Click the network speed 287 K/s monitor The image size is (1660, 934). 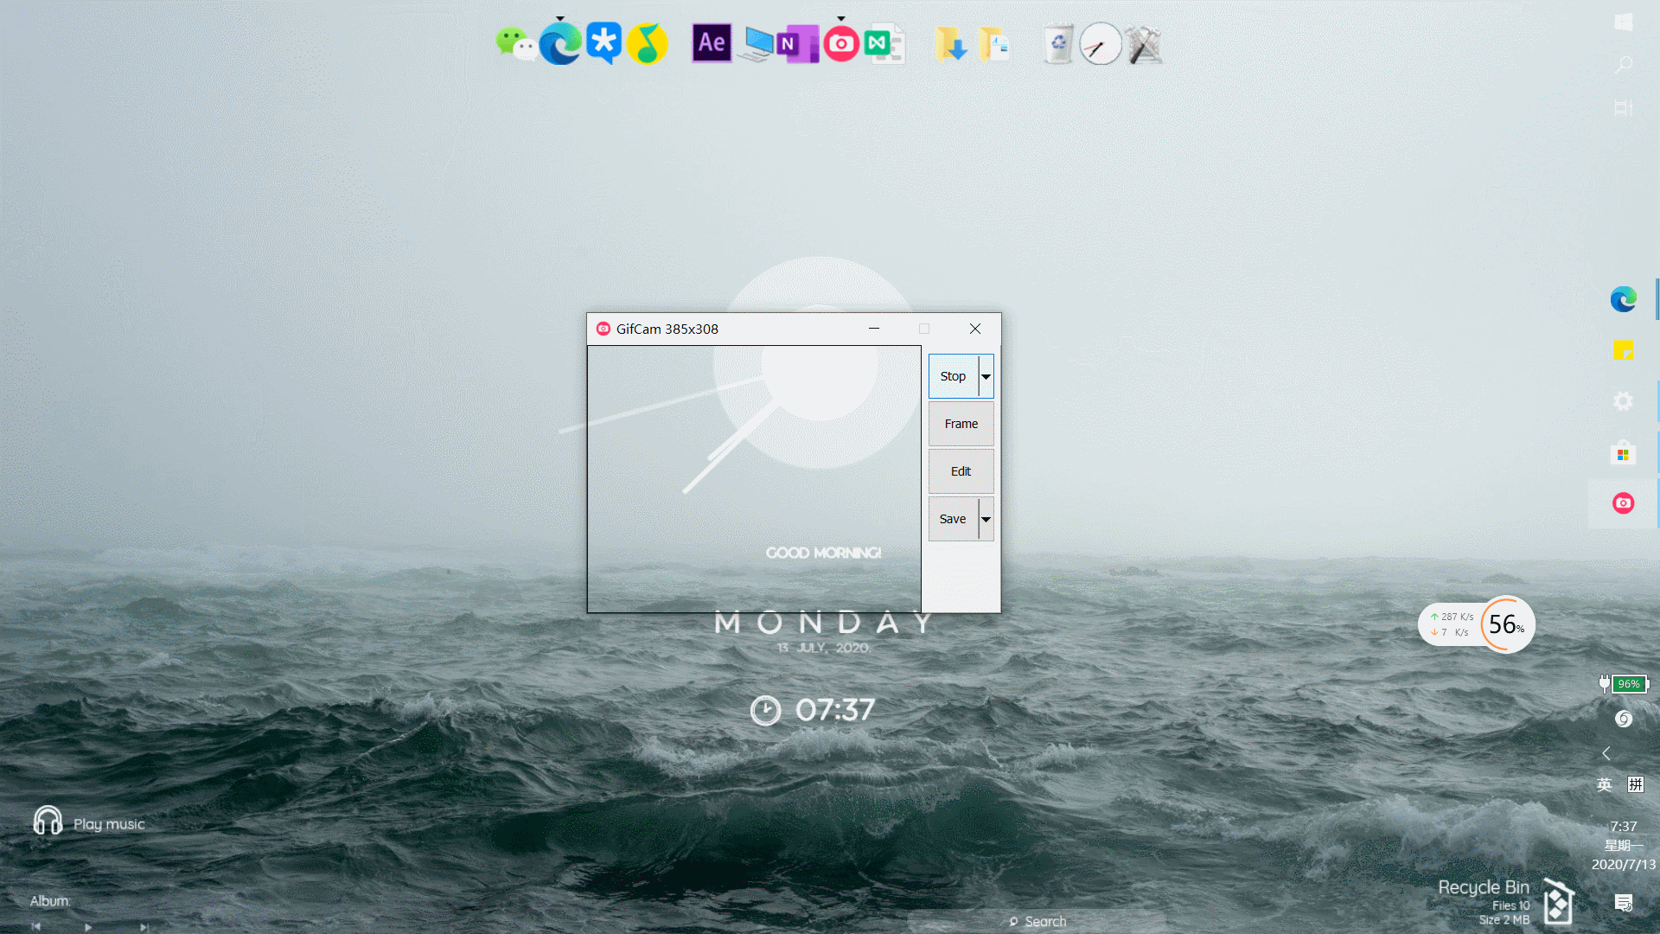1451,624
